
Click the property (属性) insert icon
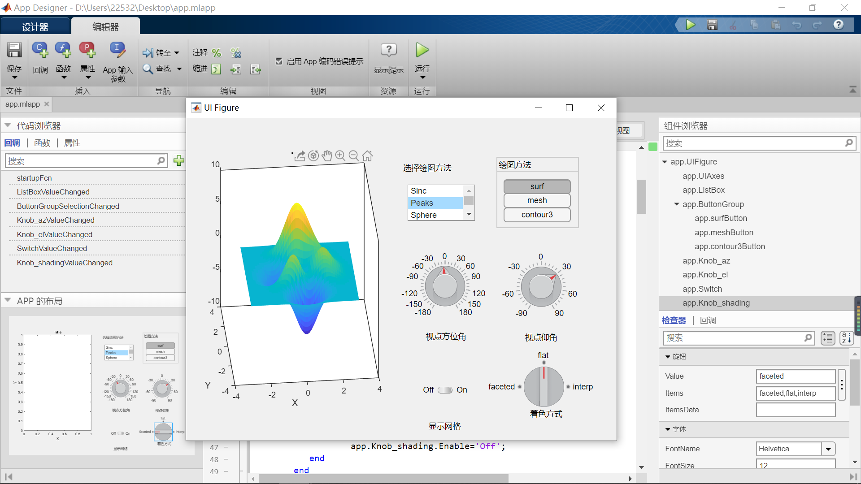(x=87, y=50)
